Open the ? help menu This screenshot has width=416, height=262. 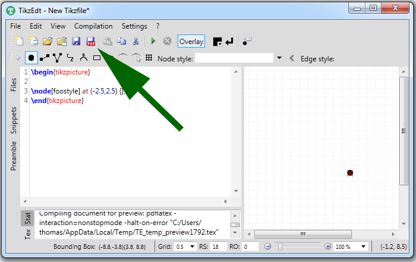(158, 26)
